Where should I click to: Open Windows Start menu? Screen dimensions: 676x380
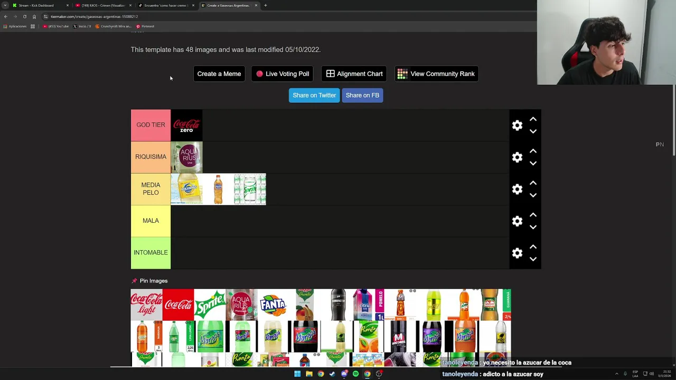297,374
